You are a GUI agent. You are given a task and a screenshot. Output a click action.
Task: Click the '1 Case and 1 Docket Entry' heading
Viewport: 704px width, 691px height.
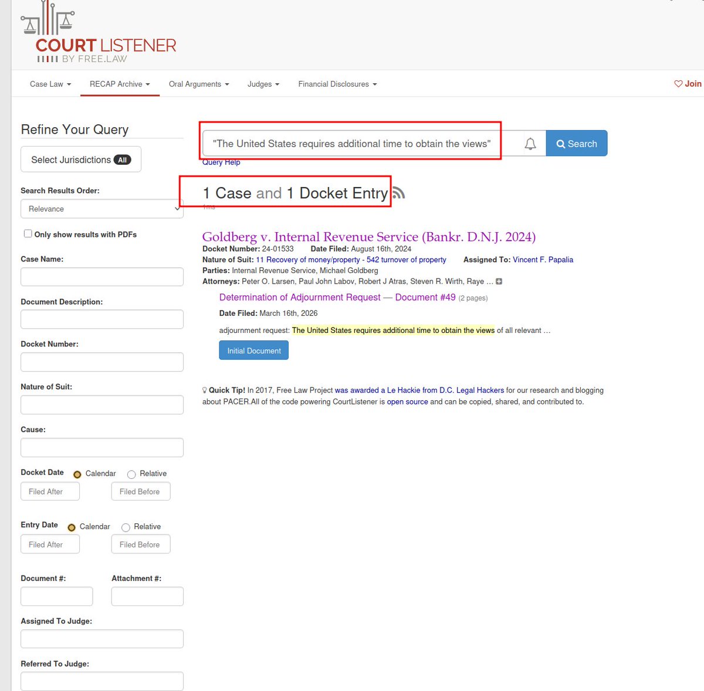295,193
